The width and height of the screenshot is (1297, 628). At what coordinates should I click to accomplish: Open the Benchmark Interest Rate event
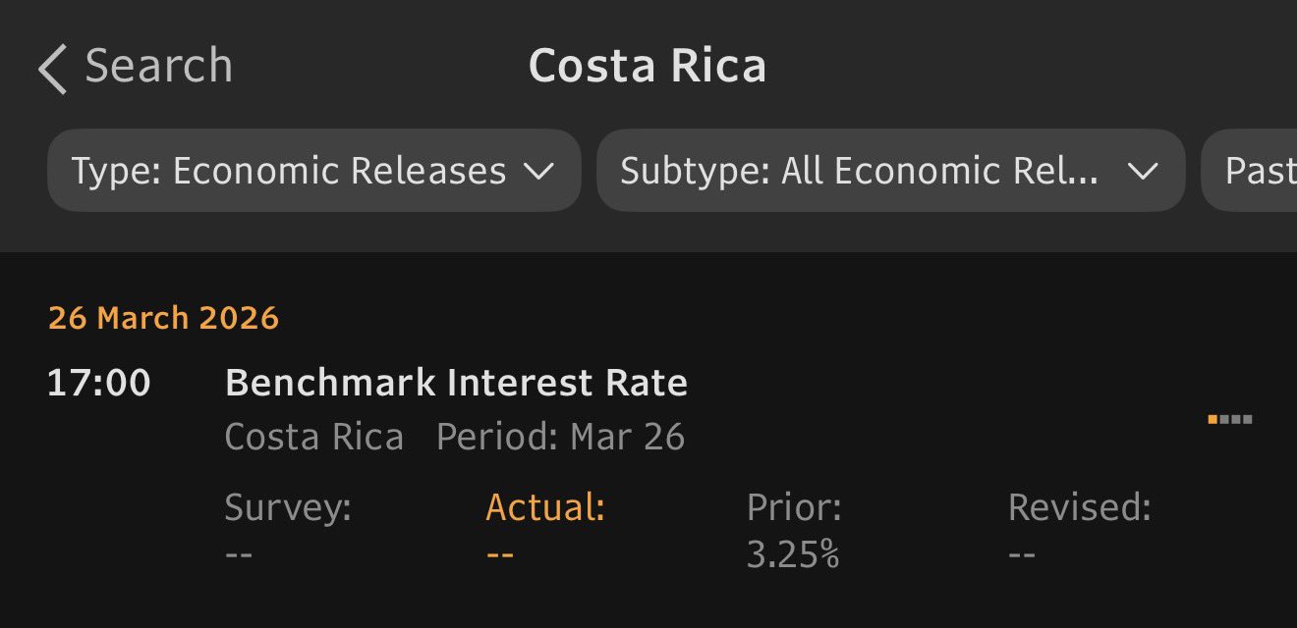coord(456,383)
